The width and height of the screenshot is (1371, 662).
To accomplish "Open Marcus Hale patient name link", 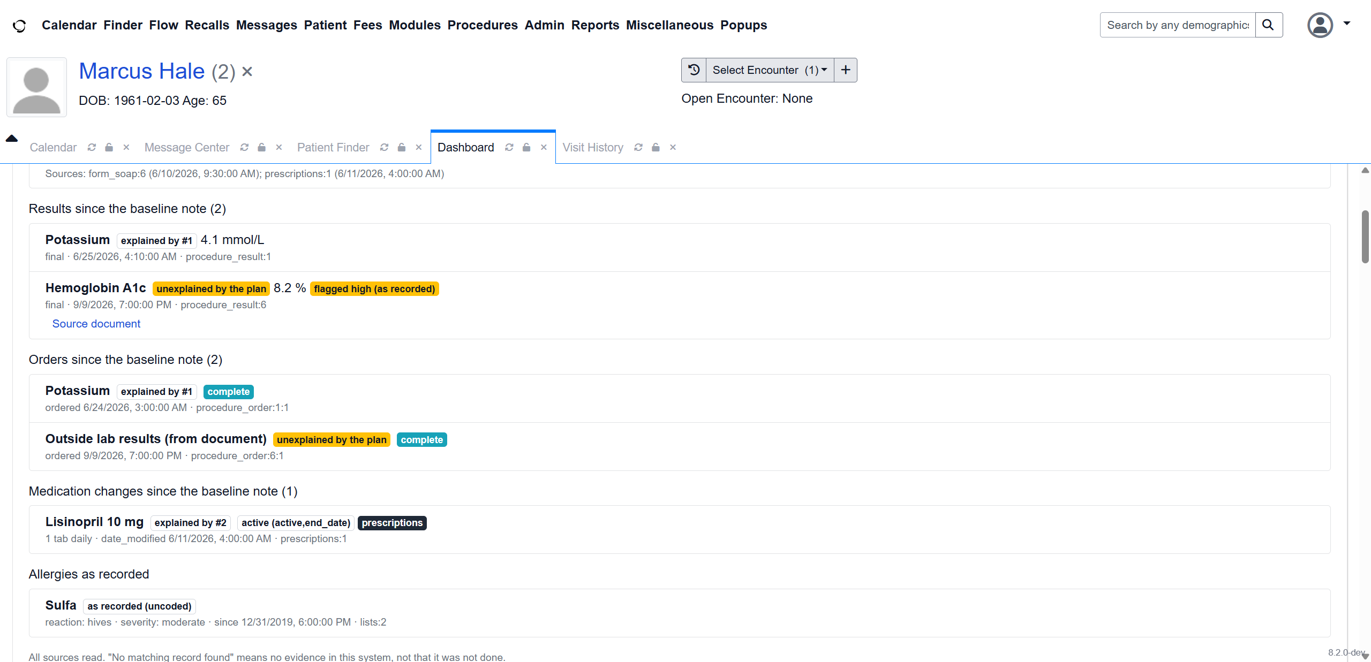I will pyautogui.click(x=142, y=71).
